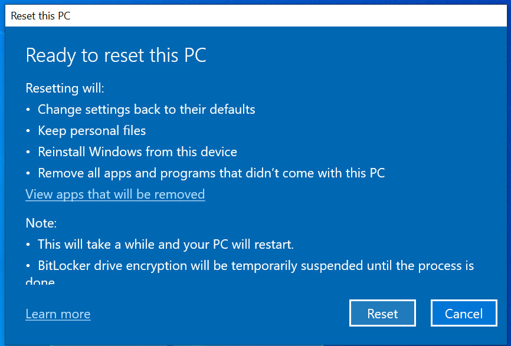511x346 pixels.
Task: Follow the Learn more link
Action: pyautogui.click(x=58, y=314)
